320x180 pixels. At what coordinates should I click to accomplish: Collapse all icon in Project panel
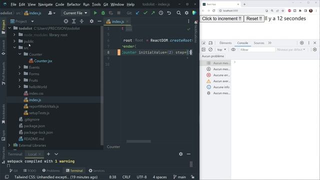81,21
